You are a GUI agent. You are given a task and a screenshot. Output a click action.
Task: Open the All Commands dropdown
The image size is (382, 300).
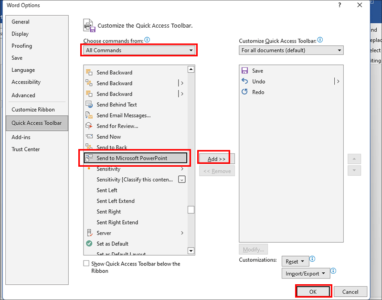coord(138,50)
